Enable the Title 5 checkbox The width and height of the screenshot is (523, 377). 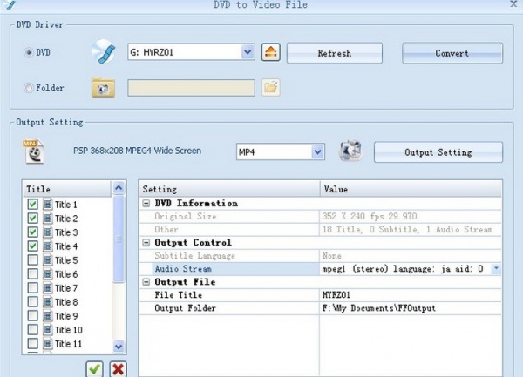coord(33,260)
